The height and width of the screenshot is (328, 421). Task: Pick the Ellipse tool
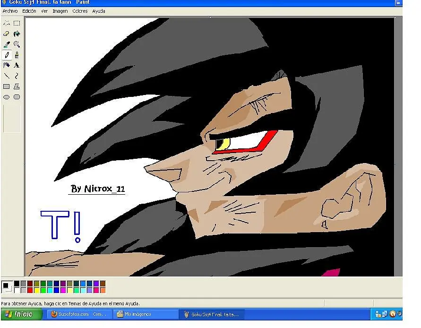[x=7, y=97]
